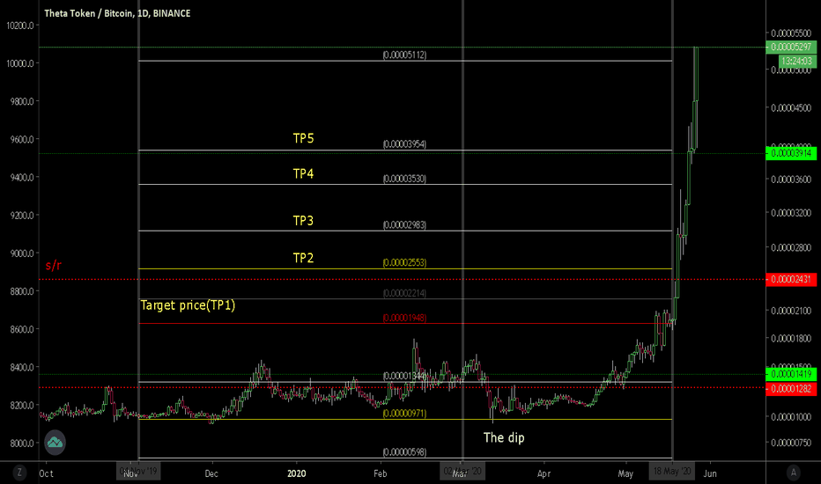Select the red 0.00002431 price label
This screenshot has height=484, width=821.
[x=791, y=280]
